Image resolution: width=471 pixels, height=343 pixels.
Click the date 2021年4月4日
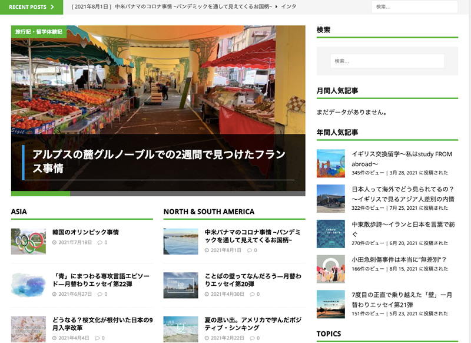click(74, 338)
